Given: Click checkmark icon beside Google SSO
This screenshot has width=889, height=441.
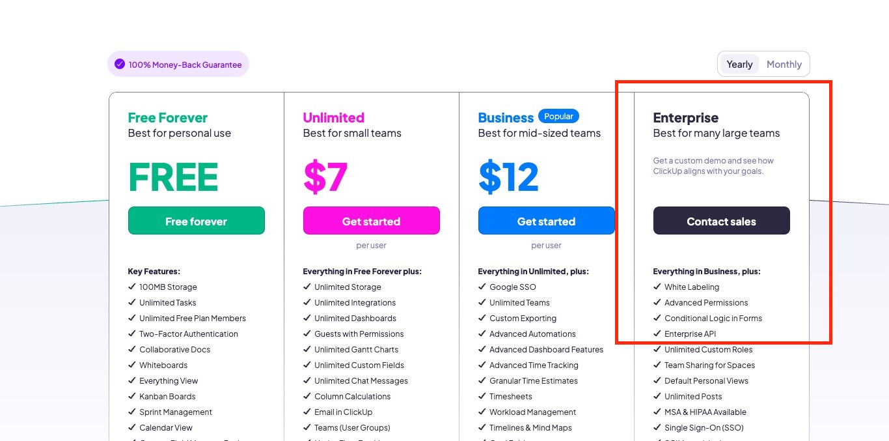Looking at the screenshot, I should click(482, 287).
